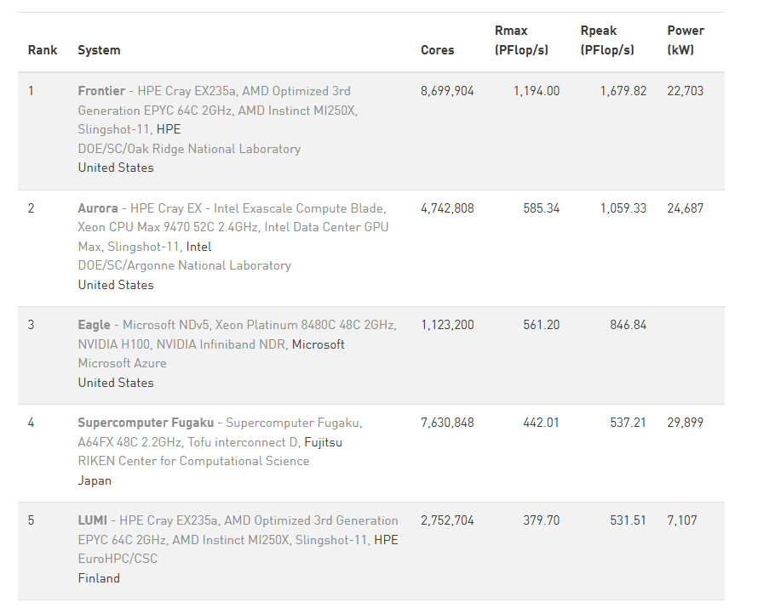Image resolution: width=775 pixels, height=608 pixels.
Task: Click the Intel vendor link in Aurora row
Action: tap(198, 247)
